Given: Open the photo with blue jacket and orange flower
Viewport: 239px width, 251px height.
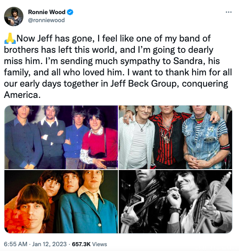Looking at the screenshot, I should click(61, 202).
